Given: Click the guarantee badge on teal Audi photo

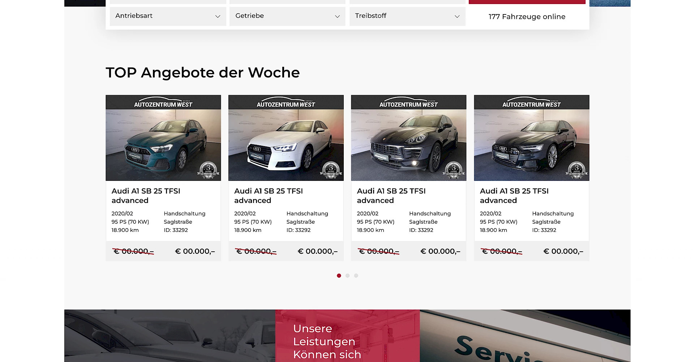Looking at the screenshot, I should coord(208,170).
